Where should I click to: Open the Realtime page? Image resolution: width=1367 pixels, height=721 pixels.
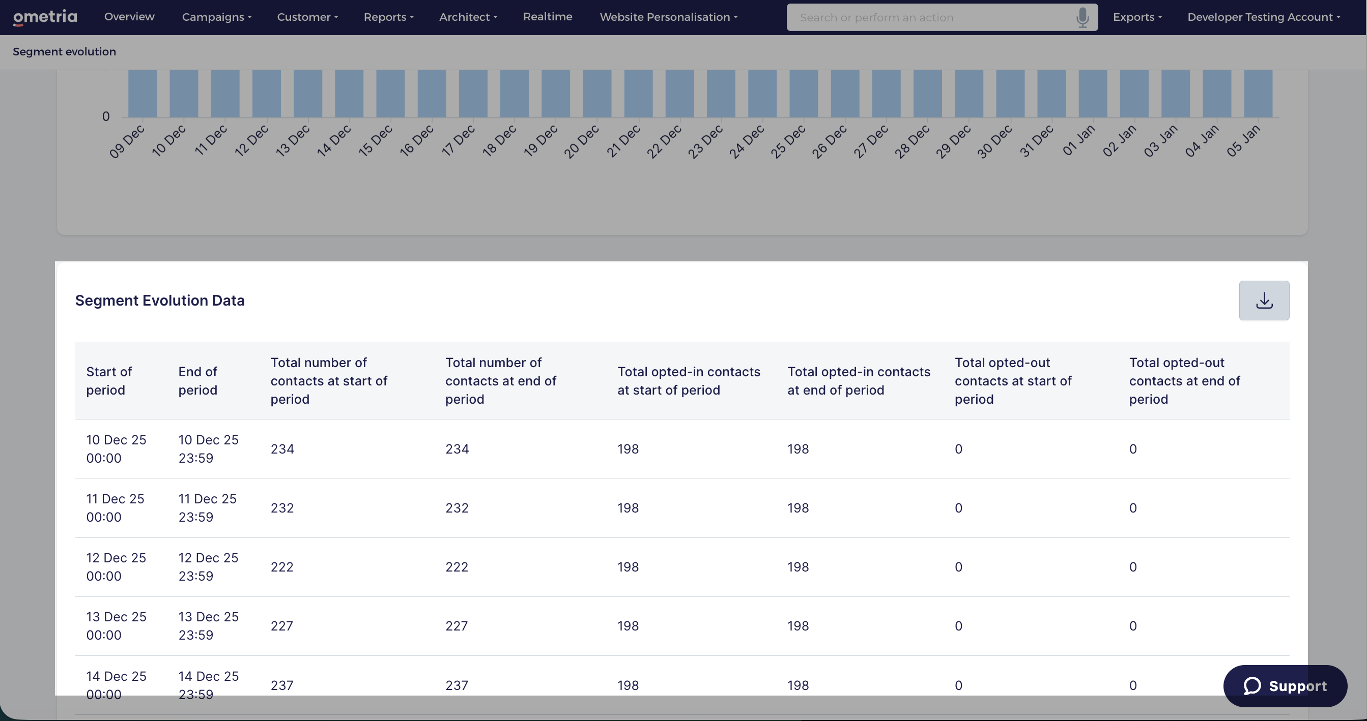coord(547,16)
